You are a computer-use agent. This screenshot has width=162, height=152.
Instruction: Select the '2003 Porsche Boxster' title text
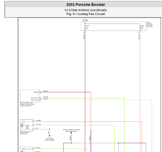tap(86, 5)
